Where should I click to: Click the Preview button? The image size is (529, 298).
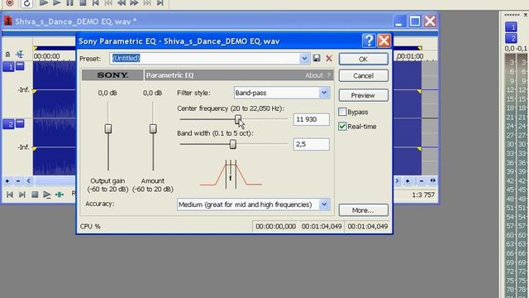[364, 95]
